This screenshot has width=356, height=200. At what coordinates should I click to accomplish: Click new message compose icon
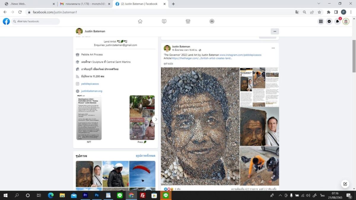[x=345, y=184]
